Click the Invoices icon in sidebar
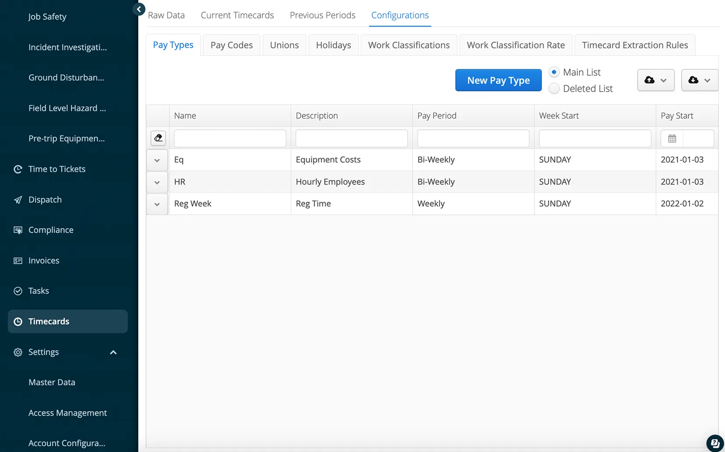This screenshot has width=725, height=452. (x=18, y=261)
